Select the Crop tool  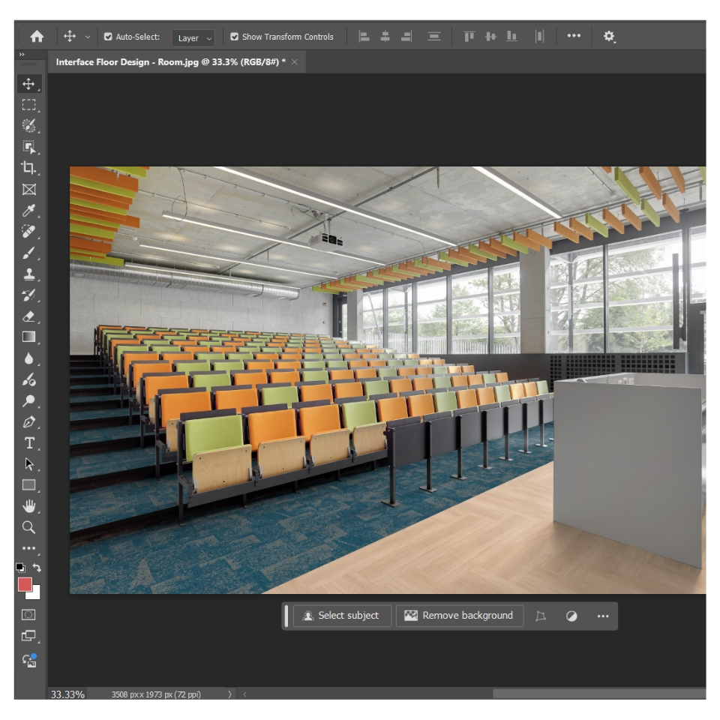[29, 168]
